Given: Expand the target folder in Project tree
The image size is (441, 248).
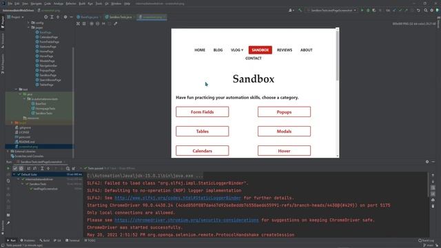Looking at the screenshot, I should click(x=12, y=123).
